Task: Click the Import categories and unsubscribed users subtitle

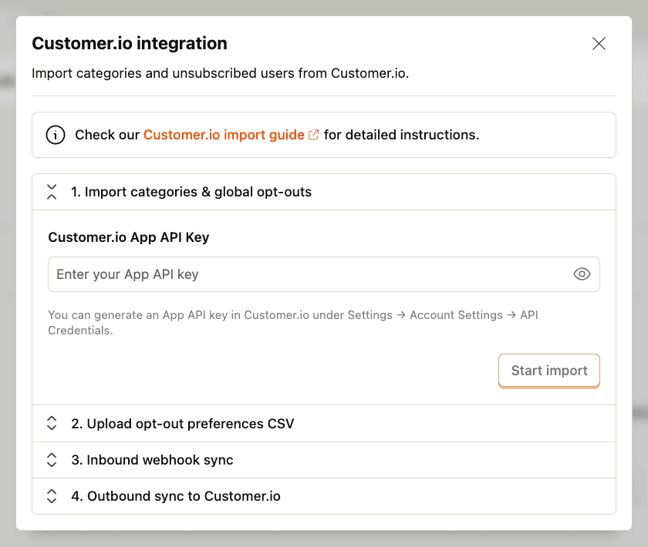Action: tap(221, 73)
